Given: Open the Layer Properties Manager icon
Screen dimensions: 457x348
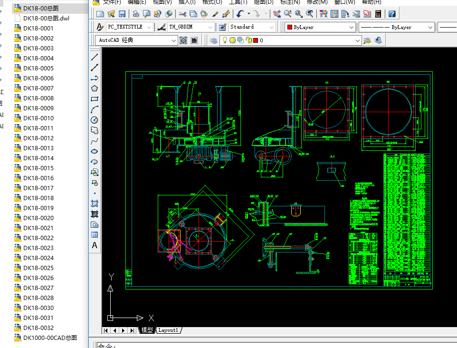Looking at the screenshot, I should point(214,40).
